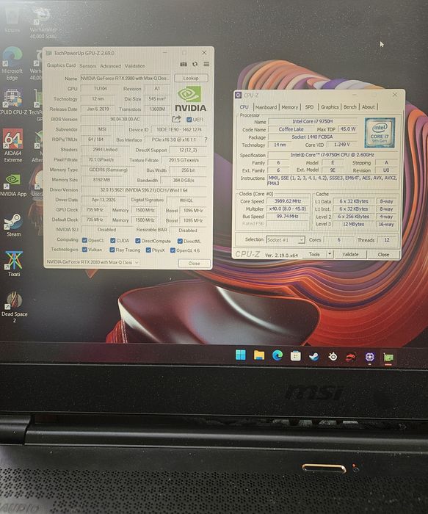Open MSI Dragon Center from the taskbar
The height and width of the screenshot is (514, 428).
(x=351, y=357)
